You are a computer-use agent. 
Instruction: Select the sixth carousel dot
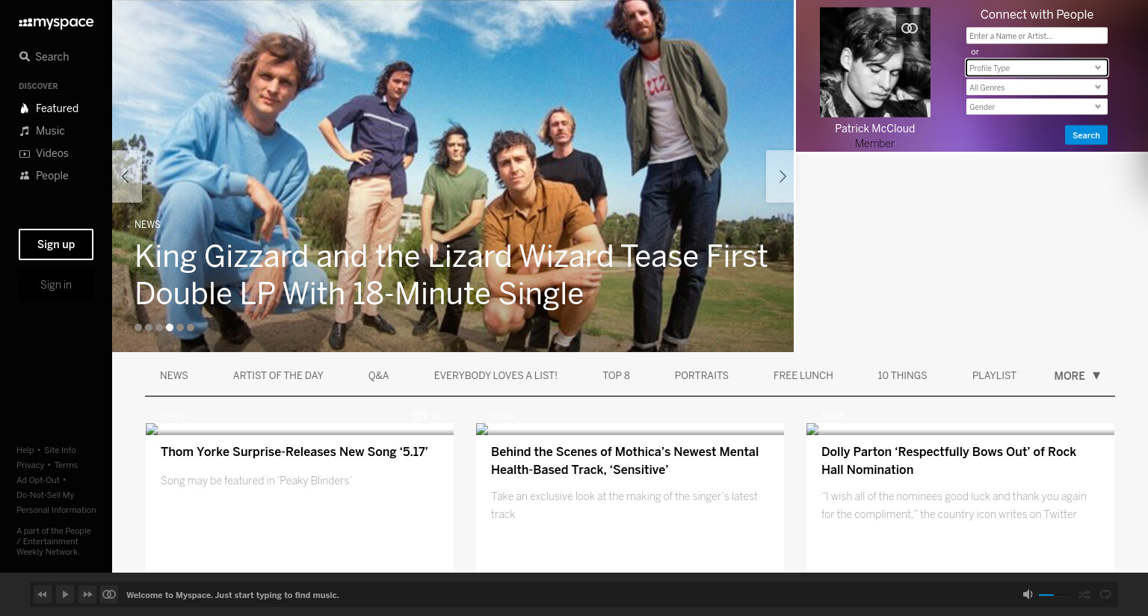coord(191,327)
